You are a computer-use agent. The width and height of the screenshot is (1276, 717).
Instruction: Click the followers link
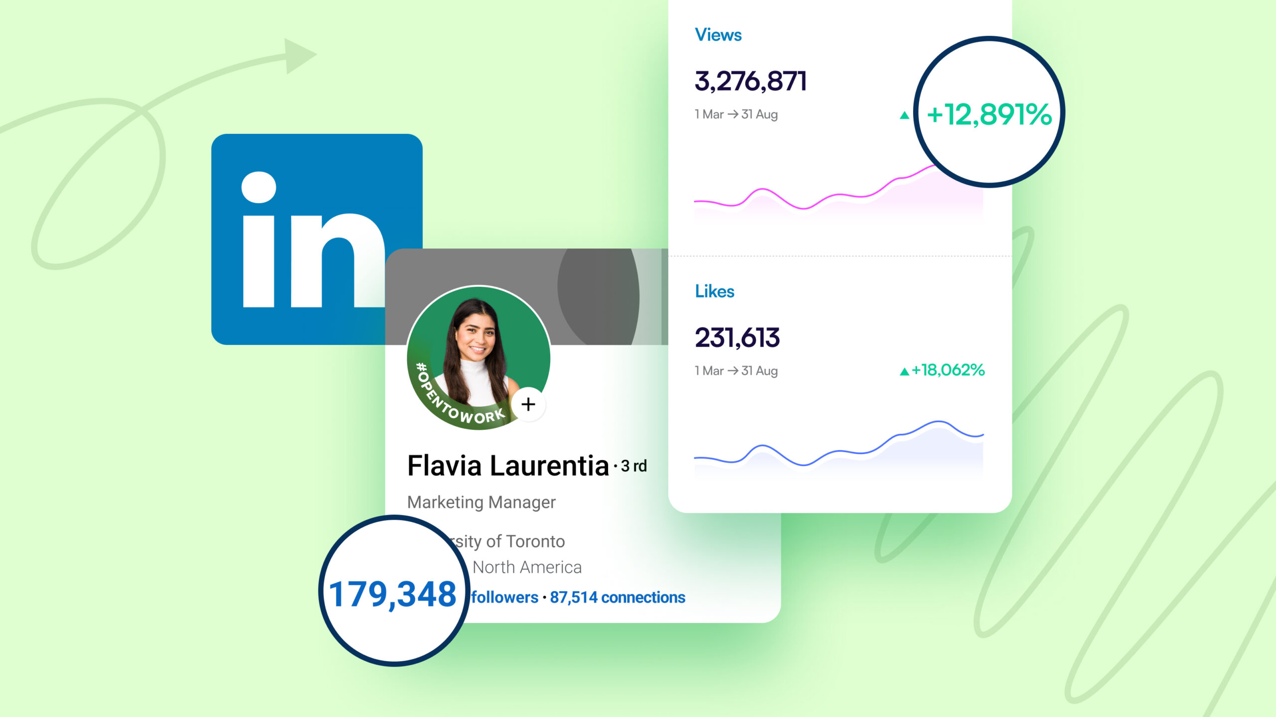click(x=505, y=597)
